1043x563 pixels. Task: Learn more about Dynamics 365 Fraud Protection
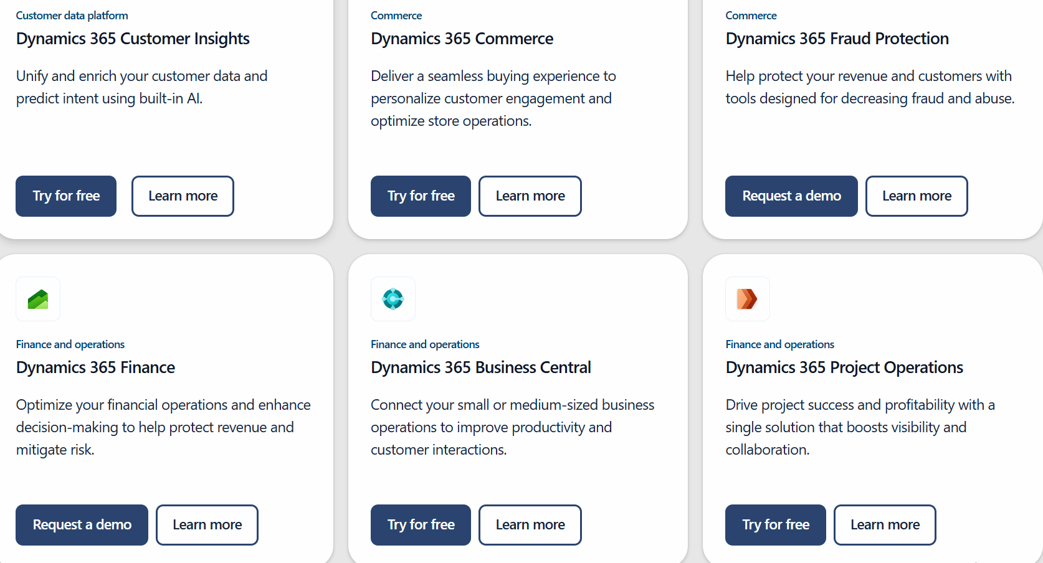coord(917,196)
